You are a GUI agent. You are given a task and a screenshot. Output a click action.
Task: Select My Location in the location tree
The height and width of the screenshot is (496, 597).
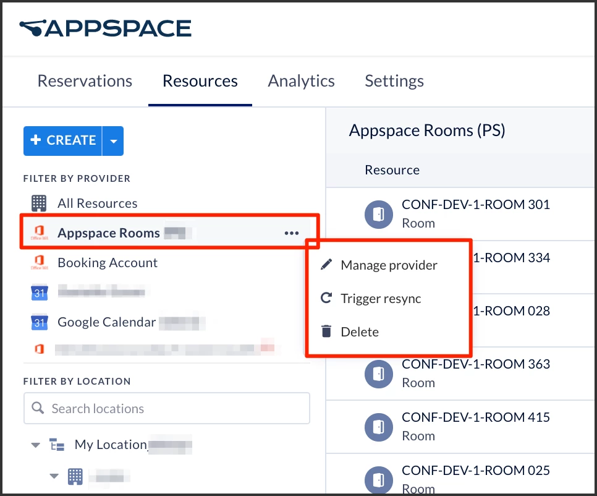[x=111, y=445]
